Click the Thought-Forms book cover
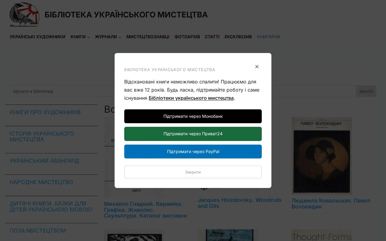Screen dimensions: 386x241 click(322, 235)
